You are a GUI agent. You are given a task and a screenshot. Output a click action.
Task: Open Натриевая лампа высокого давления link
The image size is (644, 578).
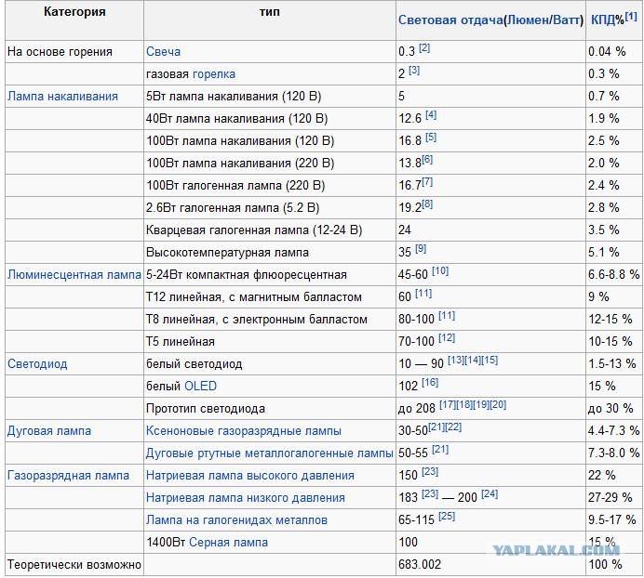point(250,476)
